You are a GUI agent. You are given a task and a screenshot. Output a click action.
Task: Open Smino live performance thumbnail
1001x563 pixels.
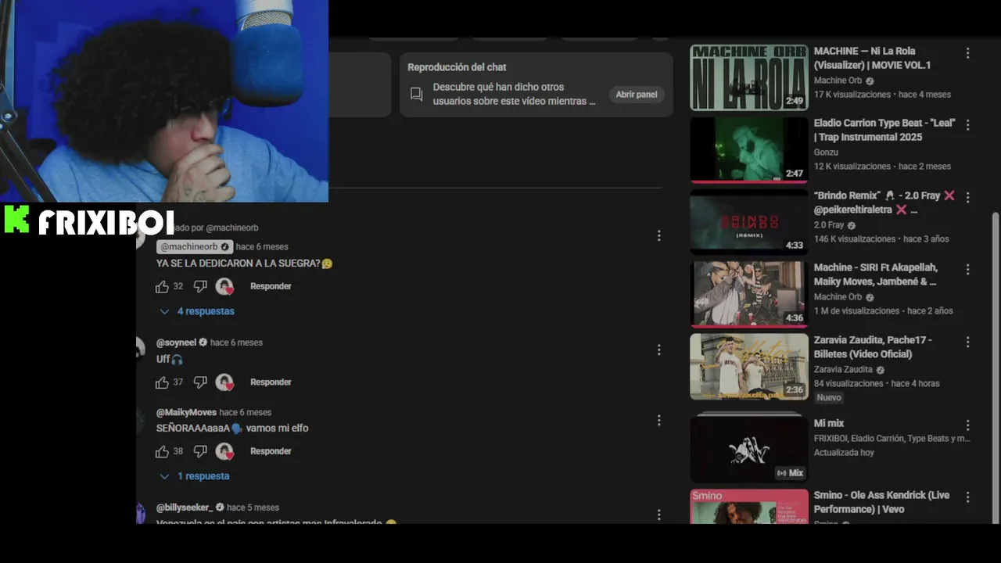pyautogui.click(x=749, y=507)
